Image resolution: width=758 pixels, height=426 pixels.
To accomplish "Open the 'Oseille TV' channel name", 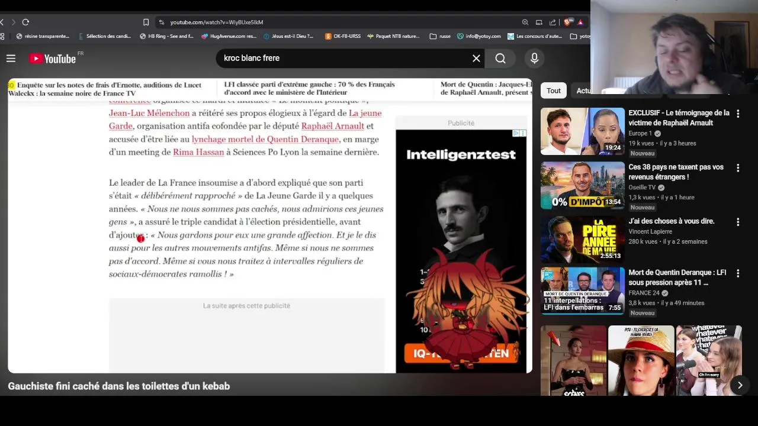I will tap(642, 188).
